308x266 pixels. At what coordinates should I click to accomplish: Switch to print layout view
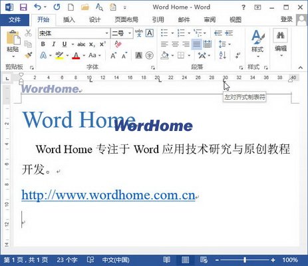pos(185,259)
